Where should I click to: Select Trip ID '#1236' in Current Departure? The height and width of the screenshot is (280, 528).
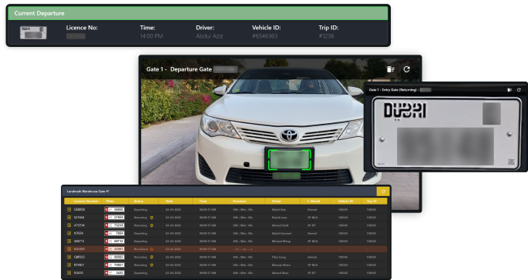coord(326,36)
